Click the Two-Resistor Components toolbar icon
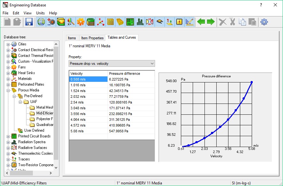This screenshot has height=186, width=283. (179, 22)
